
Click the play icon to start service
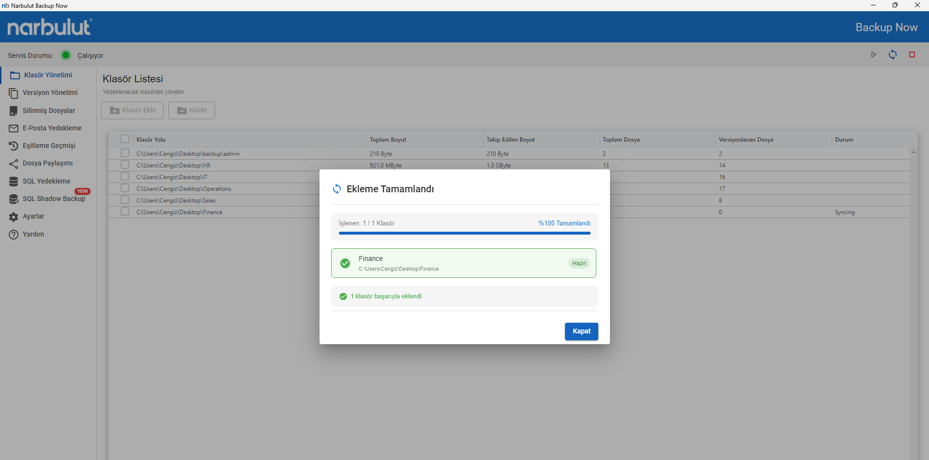point(873,55)
